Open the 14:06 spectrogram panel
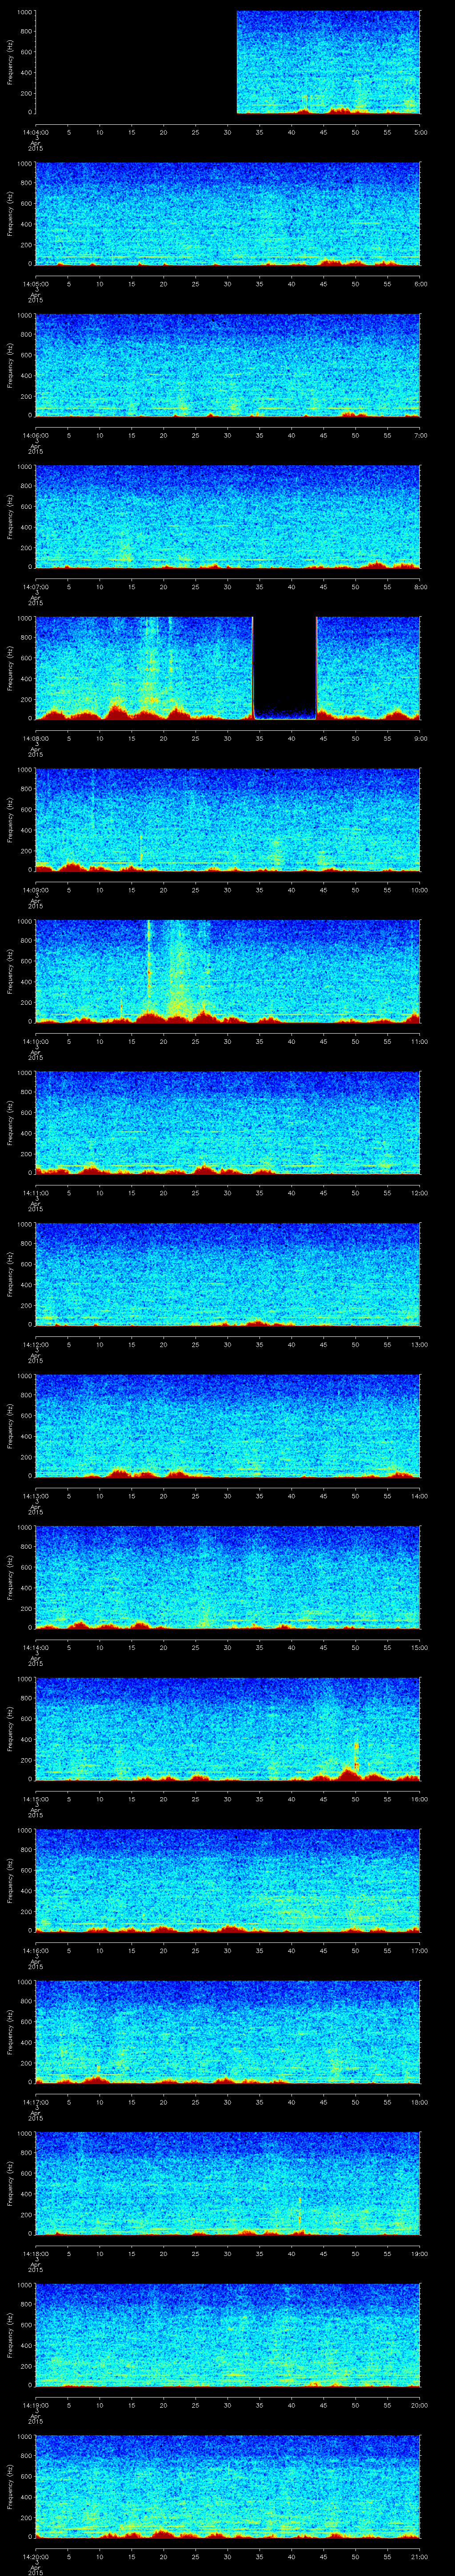This screenshot has height=2576, width=455. click(x=227, y=365)
